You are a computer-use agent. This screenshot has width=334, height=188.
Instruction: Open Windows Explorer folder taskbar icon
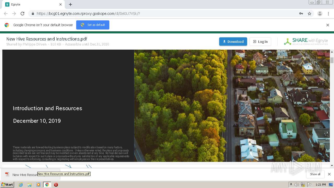29,185
